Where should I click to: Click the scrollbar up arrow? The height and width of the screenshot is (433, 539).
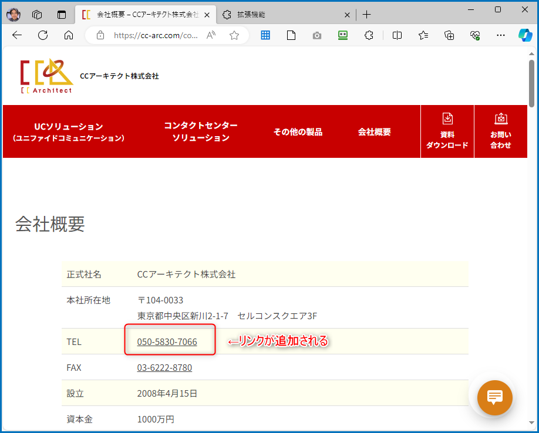531,54
